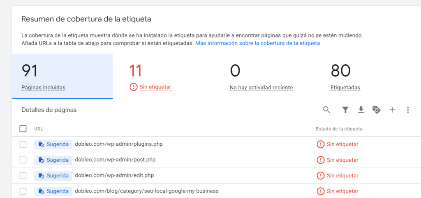Select the wp-admin/post.php row checkbox

click(x=23, y=160)
